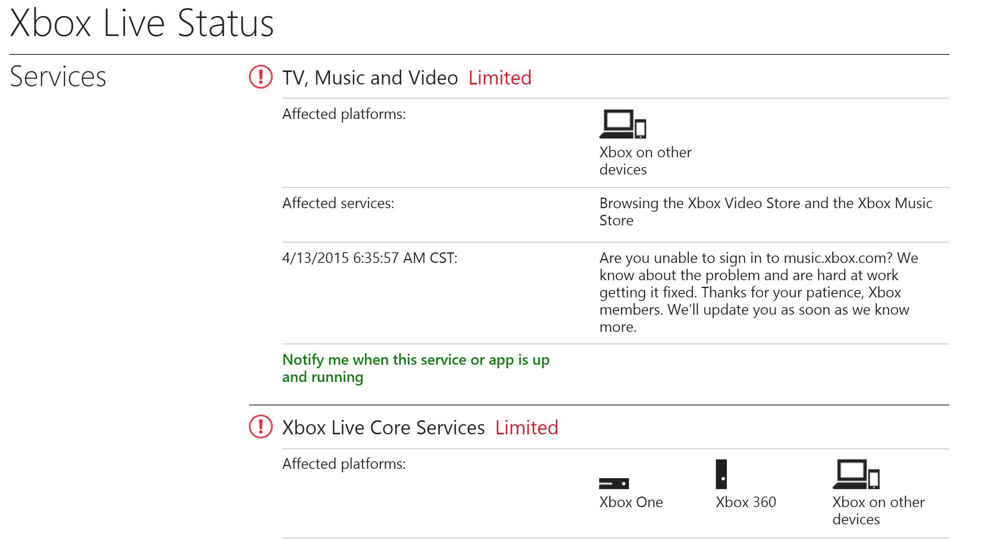Screen dimensions: 983x540
Task: Click Xbox on other devices label under TV, Music
Action: point(645,161)
